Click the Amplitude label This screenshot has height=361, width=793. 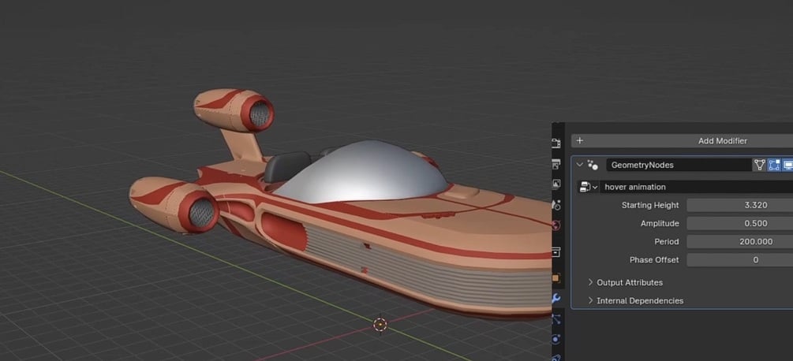660,223
